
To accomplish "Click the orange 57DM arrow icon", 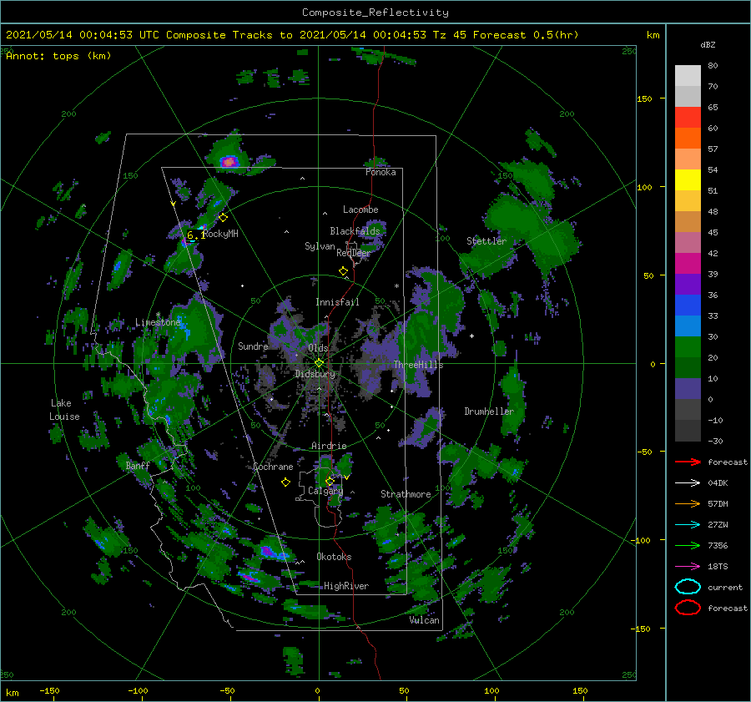I will tap(688, 503).
